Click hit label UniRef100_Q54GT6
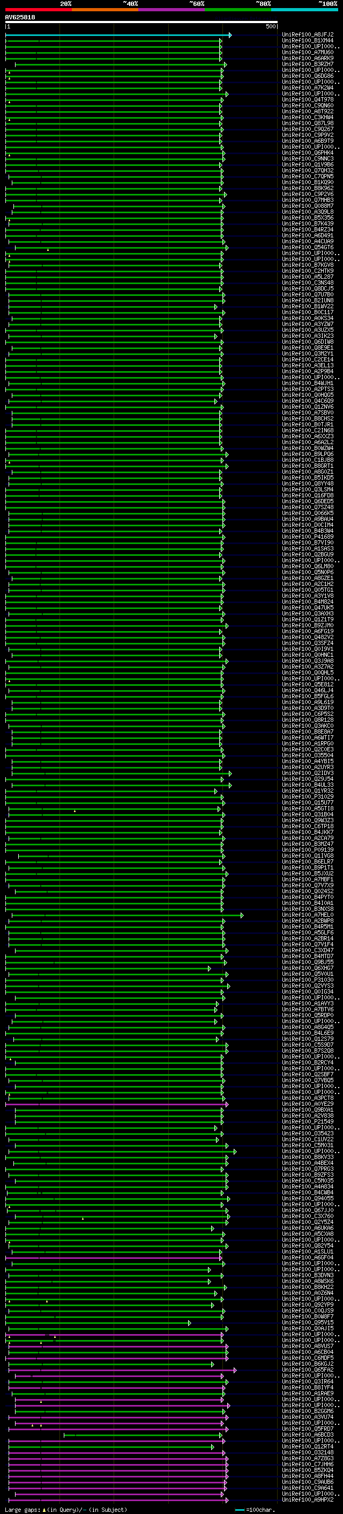This screenshot has height=1514, width=343. pyautogui.click(x=308, y=247)
